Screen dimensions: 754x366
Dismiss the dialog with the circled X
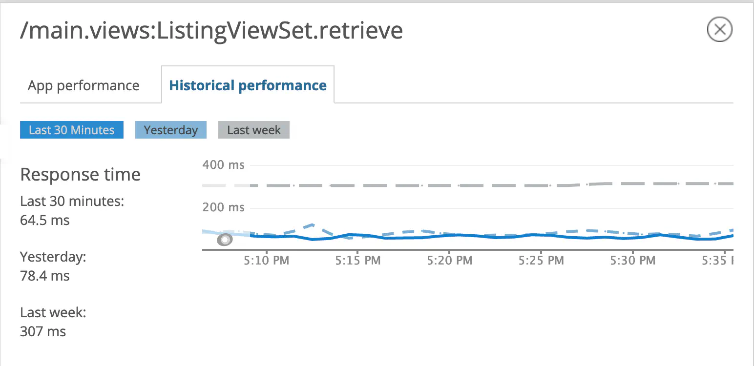pyautogui.click(x=719, y=29)
